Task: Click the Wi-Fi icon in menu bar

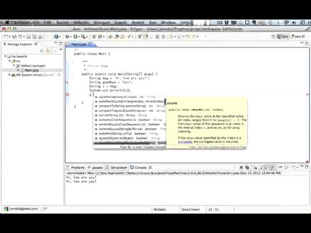Action: [286, 23]
